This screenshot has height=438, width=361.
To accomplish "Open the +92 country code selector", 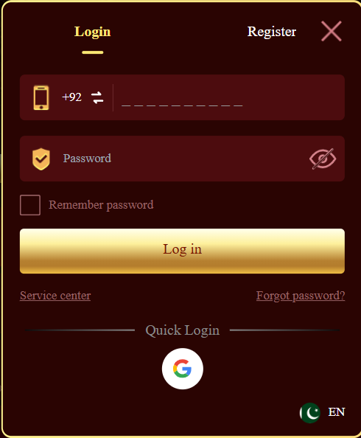I will [x=71, y=97].
